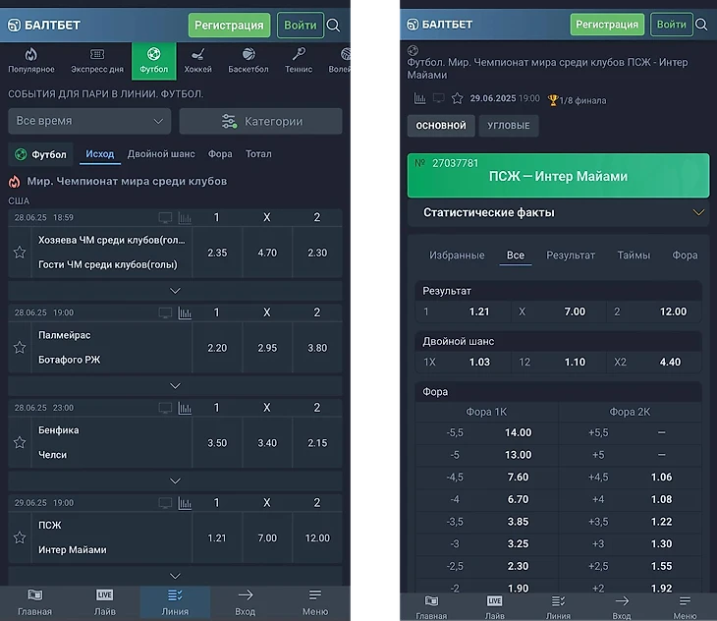This screenshot has height=621, width=717.
Task: Select Баскетбол sport category
Action: pyautogui.click(x=248, y=61)
